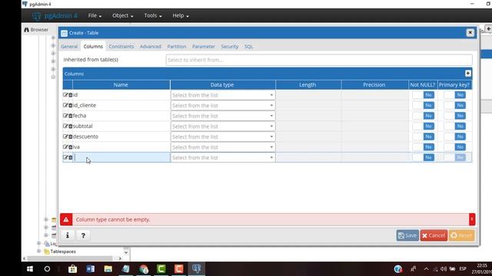Edit the descuento column row
Viewport: 492px width, 276px height.
pos(65,136)
